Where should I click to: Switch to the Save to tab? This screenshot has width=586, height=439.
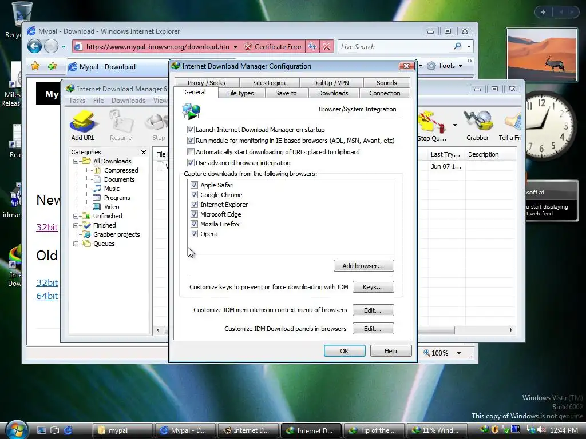pos(286,93)
